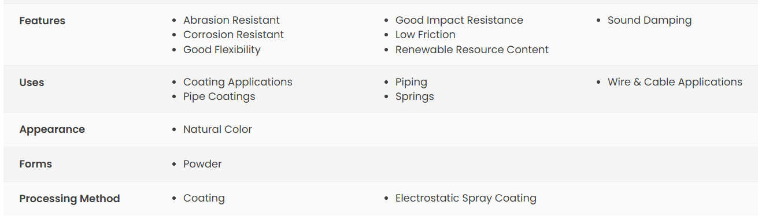The image size is (758, 216).
Task: Select the Springs list item
Action: [415, 96]
